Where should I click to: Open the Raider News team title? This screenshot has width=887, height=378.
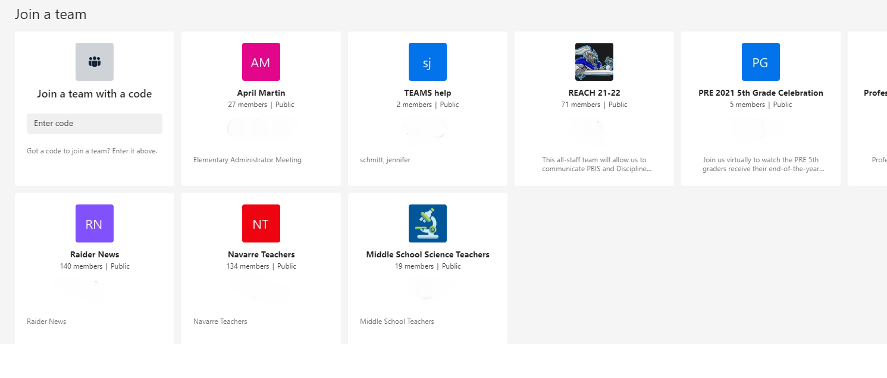point(95,254)
